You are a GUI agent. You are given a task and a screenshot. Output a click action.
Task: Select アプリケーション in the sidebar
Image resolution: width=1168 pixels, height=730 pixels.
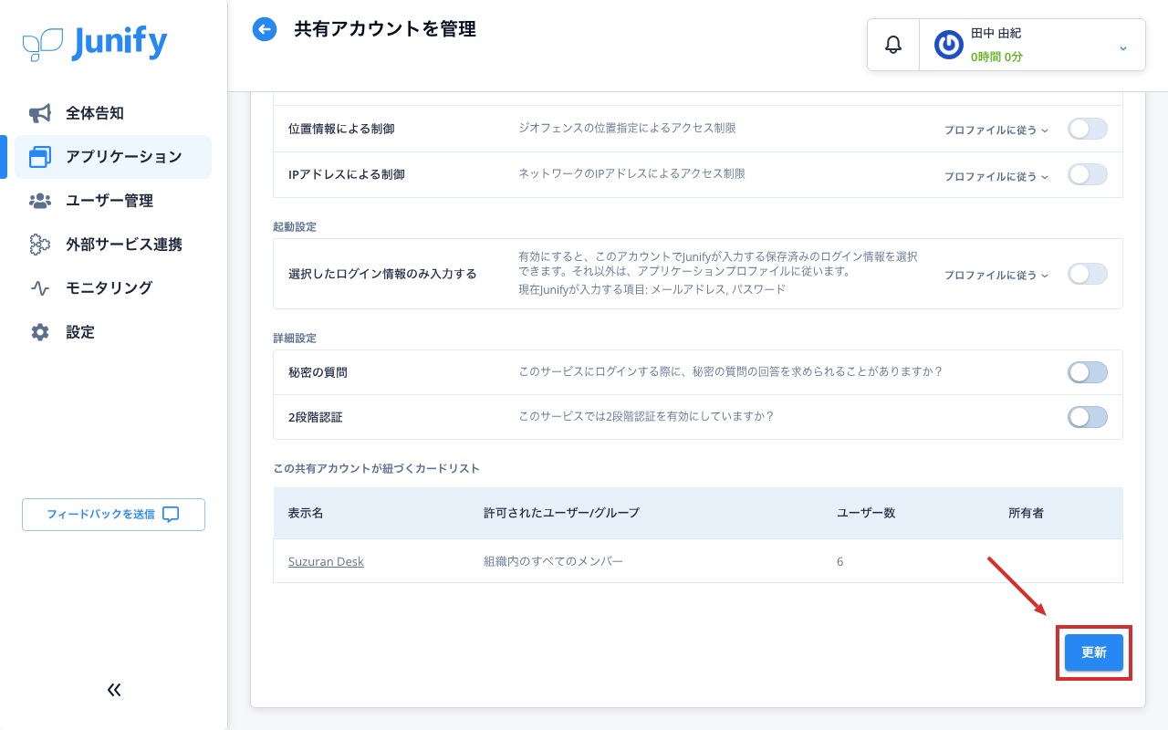click(x=113, y=157)
